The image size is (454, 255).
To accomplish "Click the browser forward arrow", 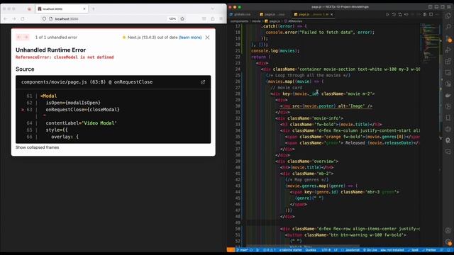I will [14, 19].
